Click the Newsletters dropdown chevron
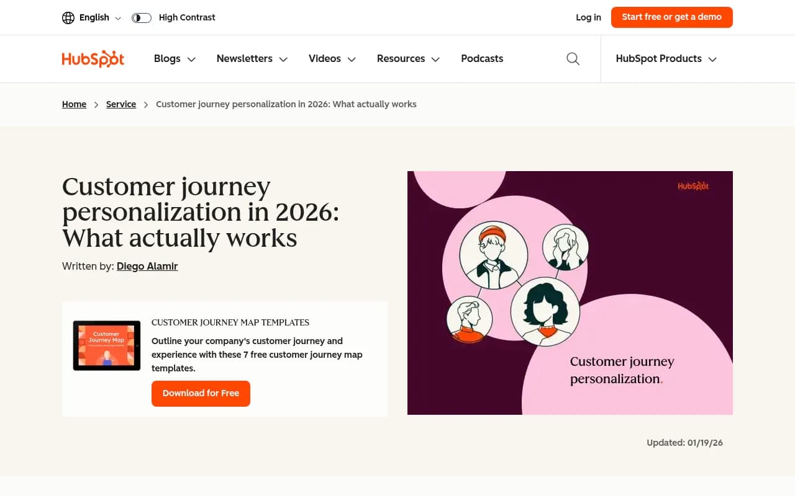The height and width of the screenshot is (496, 795). click(x=283, y=59)
